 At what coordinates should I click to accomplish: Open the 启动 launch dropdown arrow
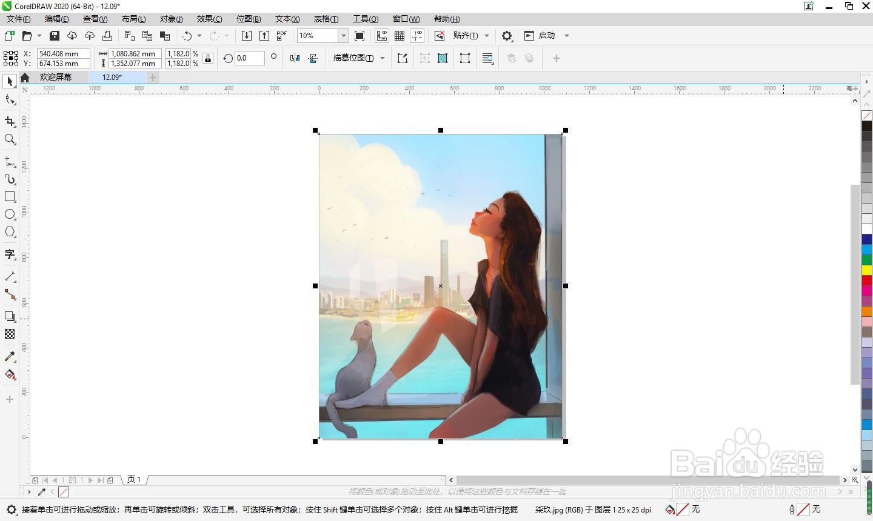pyautogui.click(x=567, y=36)
